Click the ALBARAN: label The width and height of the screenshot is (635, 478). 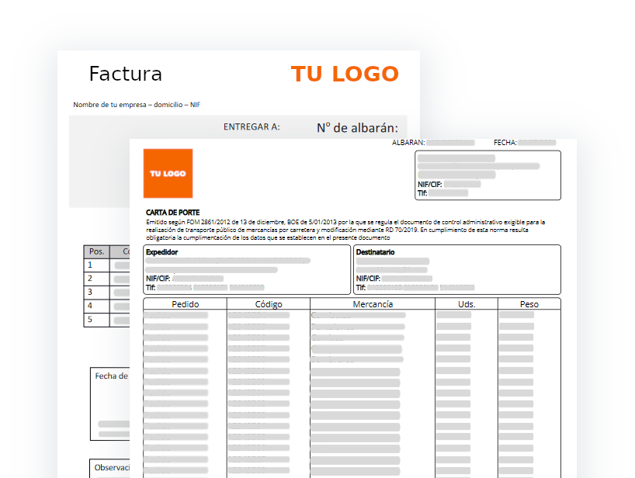tap(408, 143)
